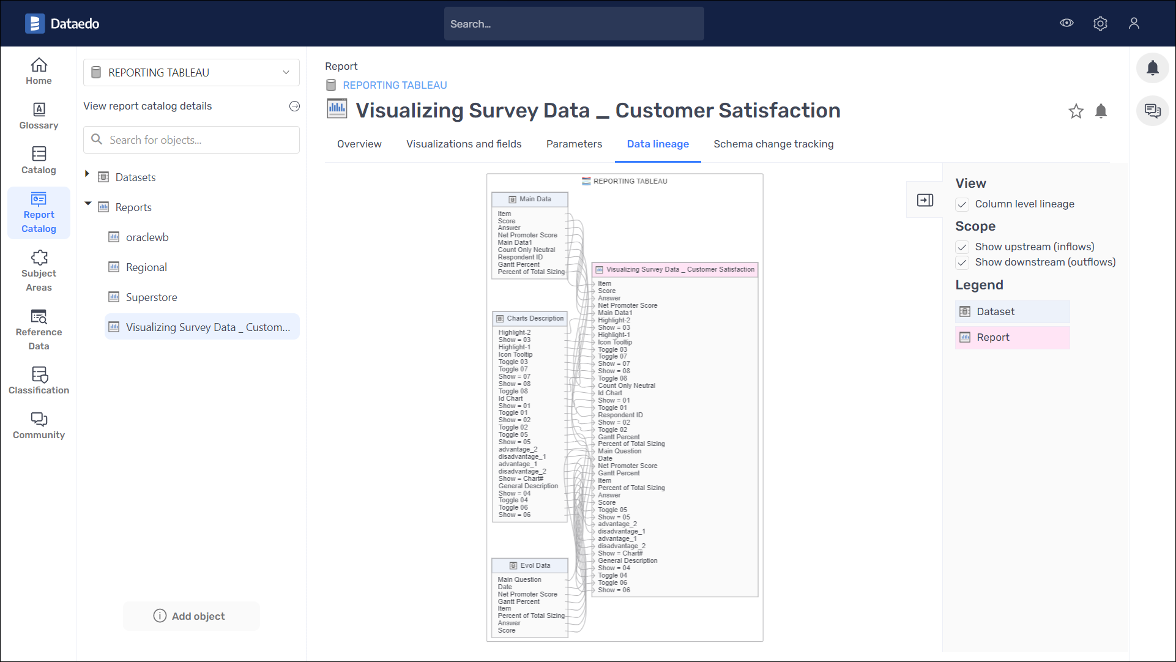Collapse the lineage side panel arrow icon

tap(925, 200)
